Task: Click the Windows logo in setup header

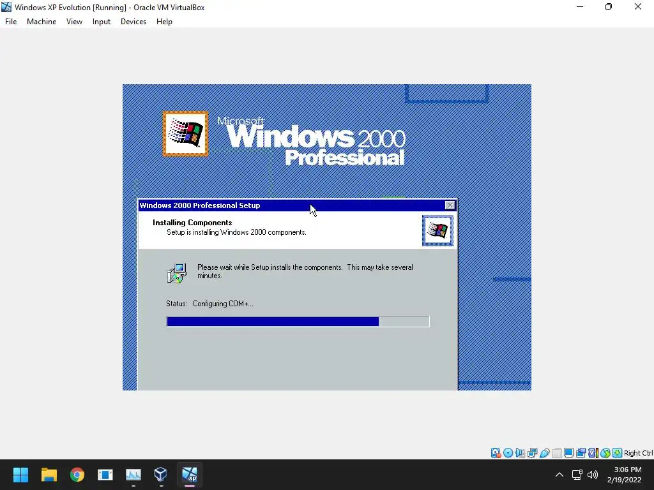Action: [437, 230]
